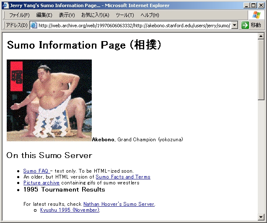This screenshot has width=267, height=223.
Task: Click the green Go arrow icon
Action: [245, 26]
